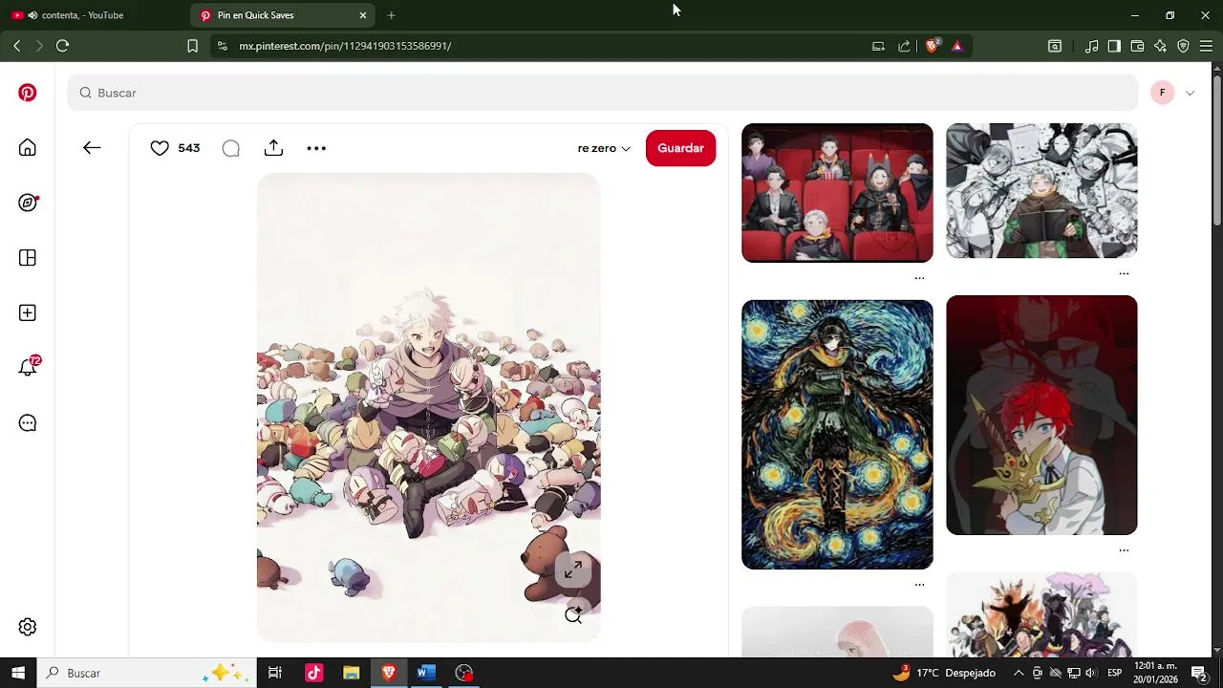Open the Brave hamburger main menu

(x=1206, y=45)
